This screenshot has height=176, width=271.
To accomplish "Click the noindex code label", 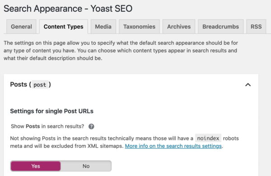I will click(x=208, y=138).
